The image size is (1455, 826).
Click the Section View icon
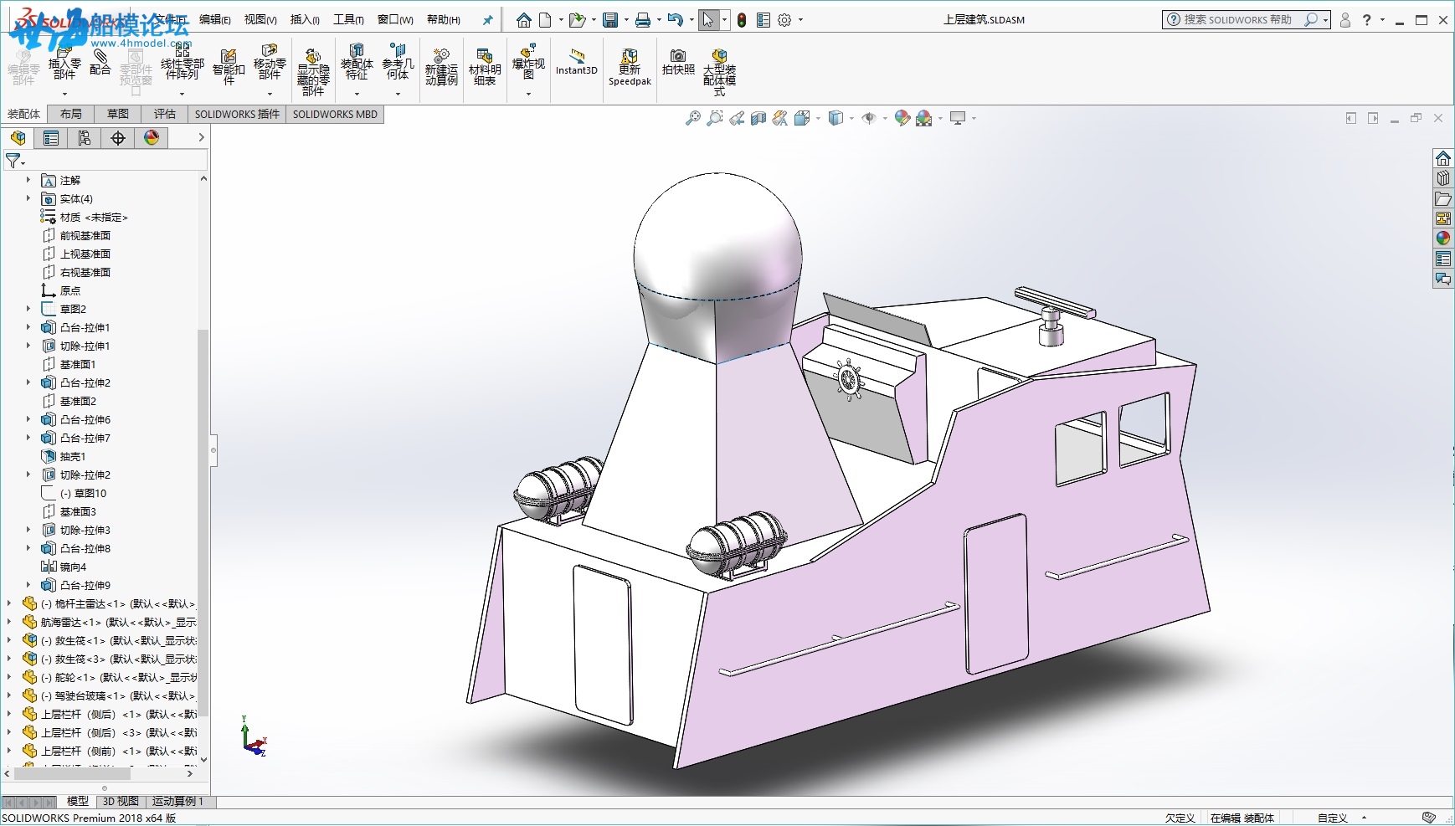(x=758, y=118)
